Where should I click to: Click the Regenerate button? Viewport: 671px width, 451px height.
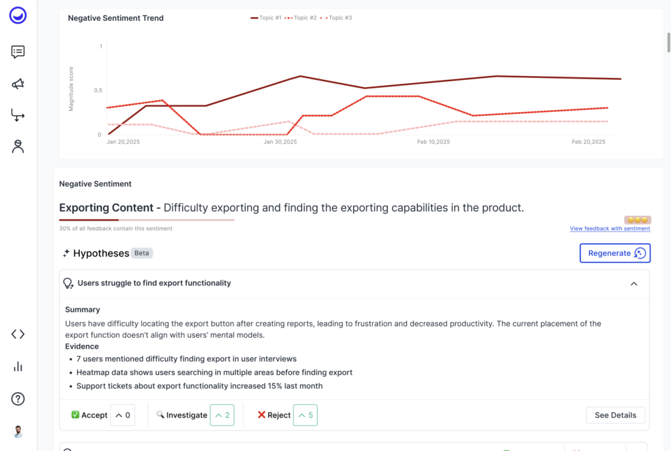[x=615, y=253]
